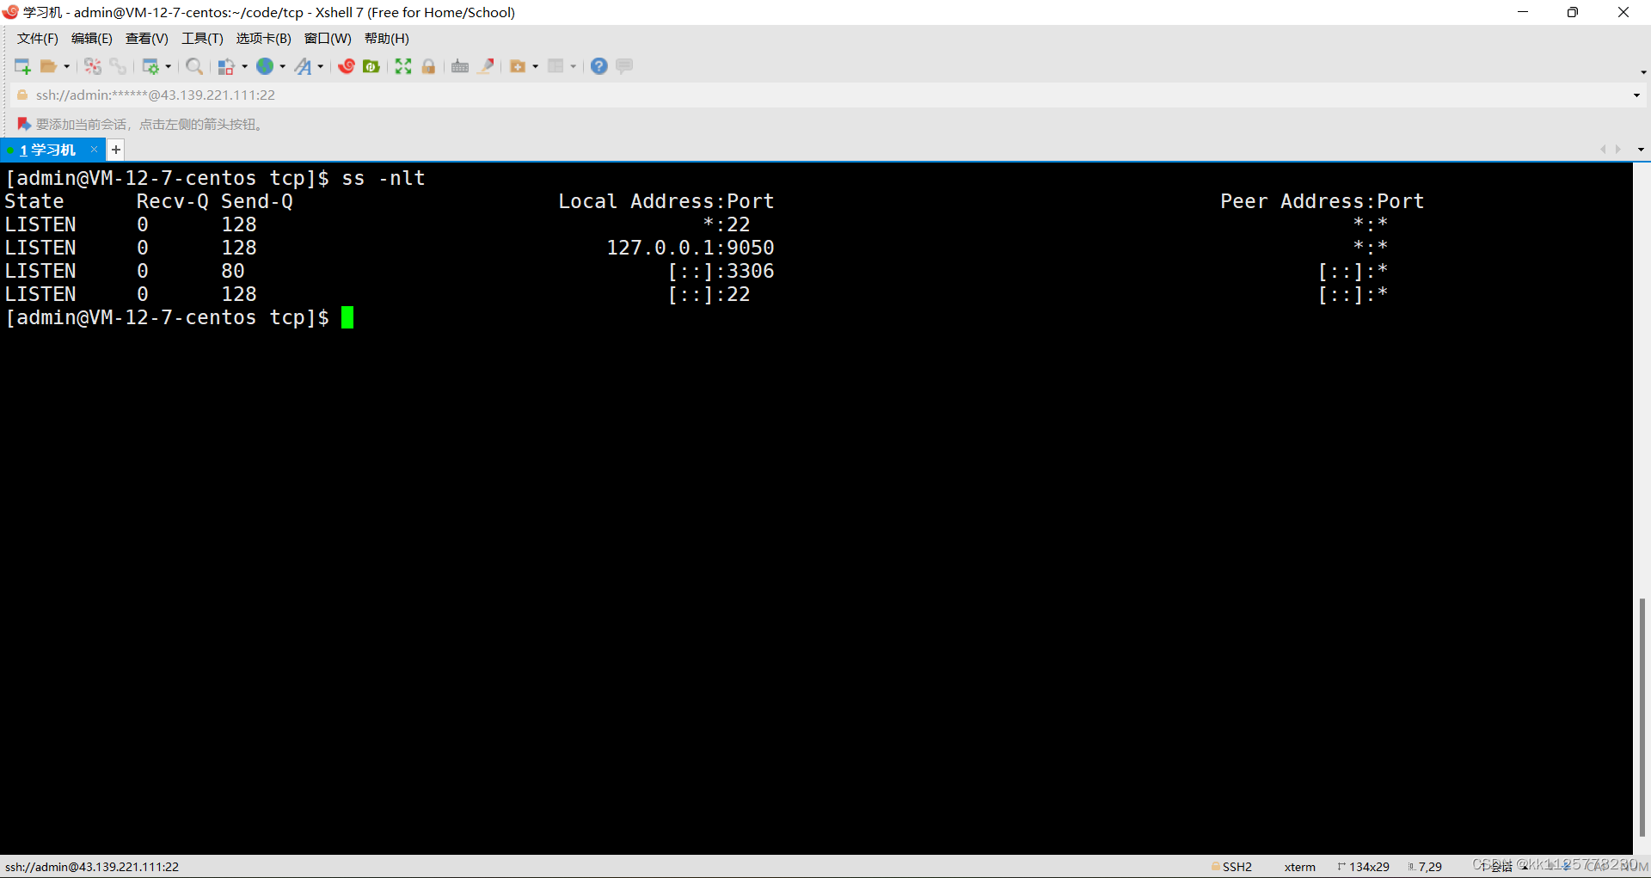This screenshot has height=878, width=1651.
Task: Expand the New Folder dropdown arrow
Action: [x=535, y=67]
